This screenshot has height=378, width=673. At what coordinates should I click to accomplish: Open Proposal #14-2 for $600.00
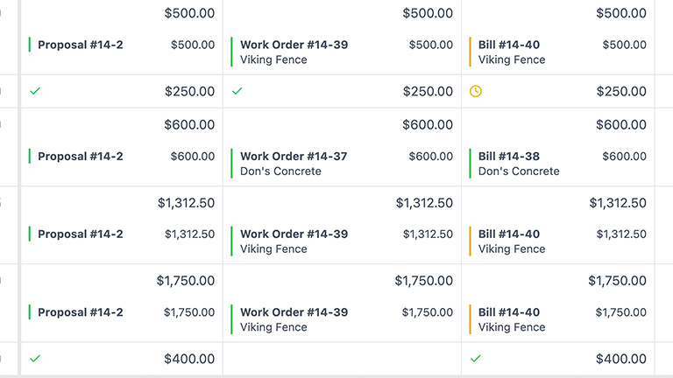[x=81, y=157]
